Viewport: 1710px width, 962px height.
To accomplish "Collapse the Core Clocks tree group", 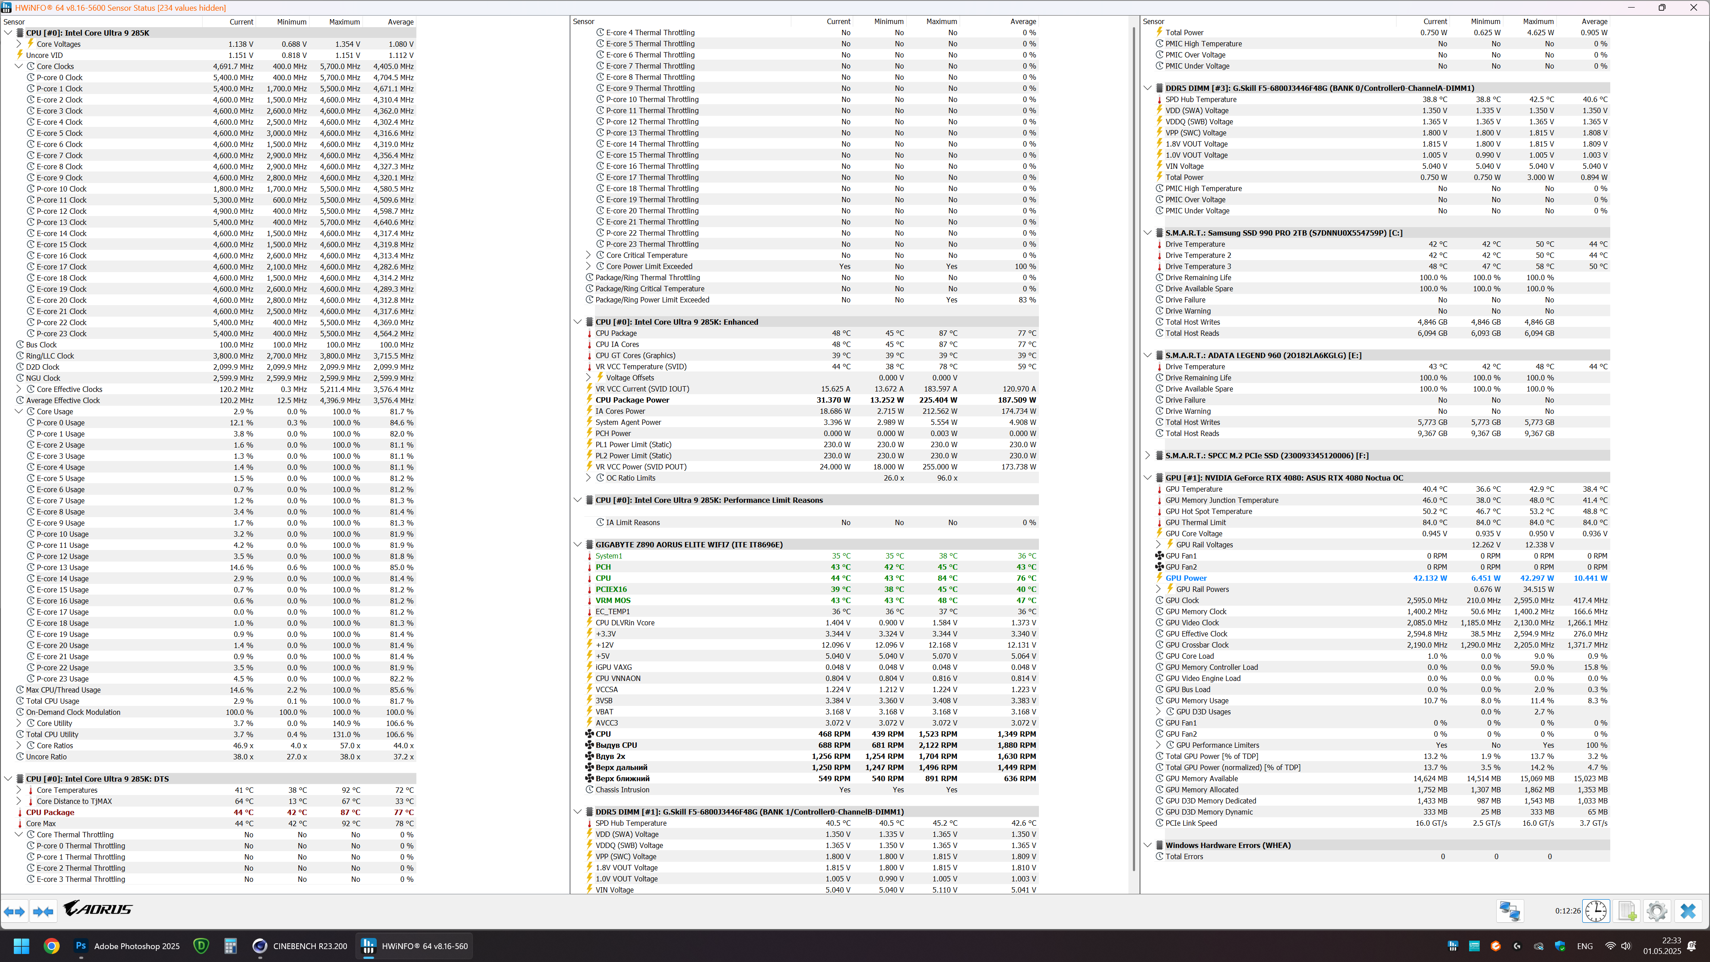I will pos(19,66).
